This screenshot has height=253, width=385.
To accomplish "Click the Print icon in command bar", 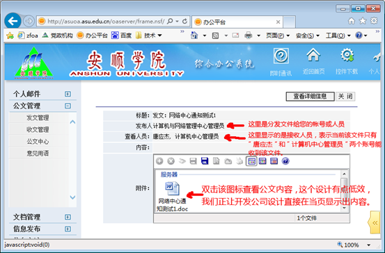I will coord(249,35).
